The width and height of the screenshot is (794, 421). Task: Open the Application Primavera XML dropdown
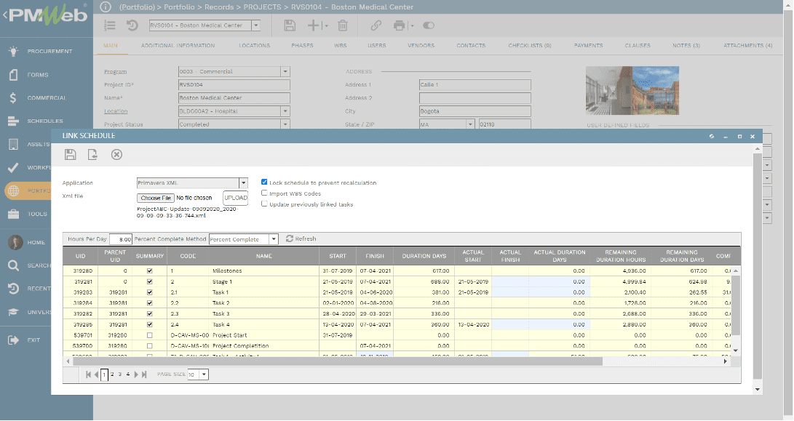(x=244, y=183)
